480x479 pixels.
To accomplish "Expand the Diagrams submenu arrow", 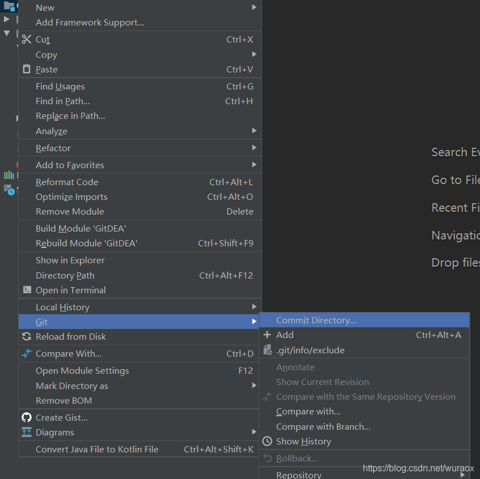I will coord(254,432).
